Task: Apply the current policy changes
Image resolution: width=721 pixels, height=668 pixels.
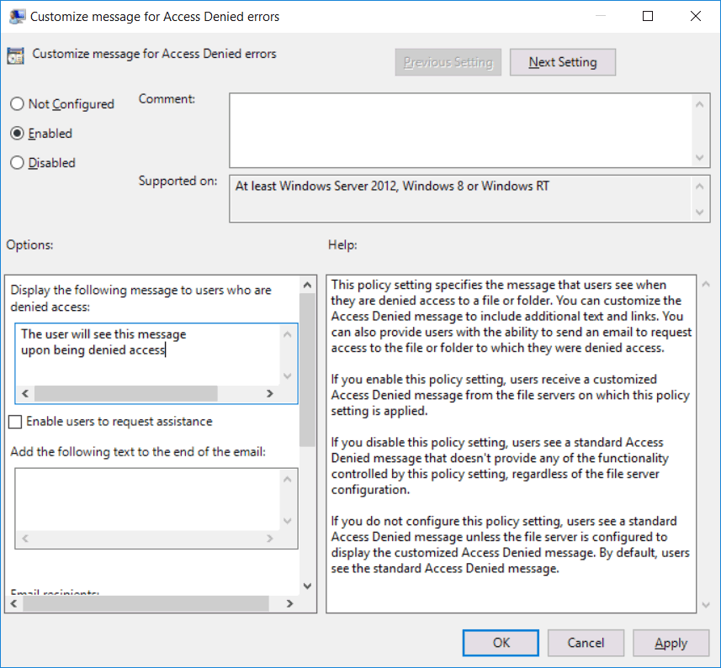Action: [671, 642]
